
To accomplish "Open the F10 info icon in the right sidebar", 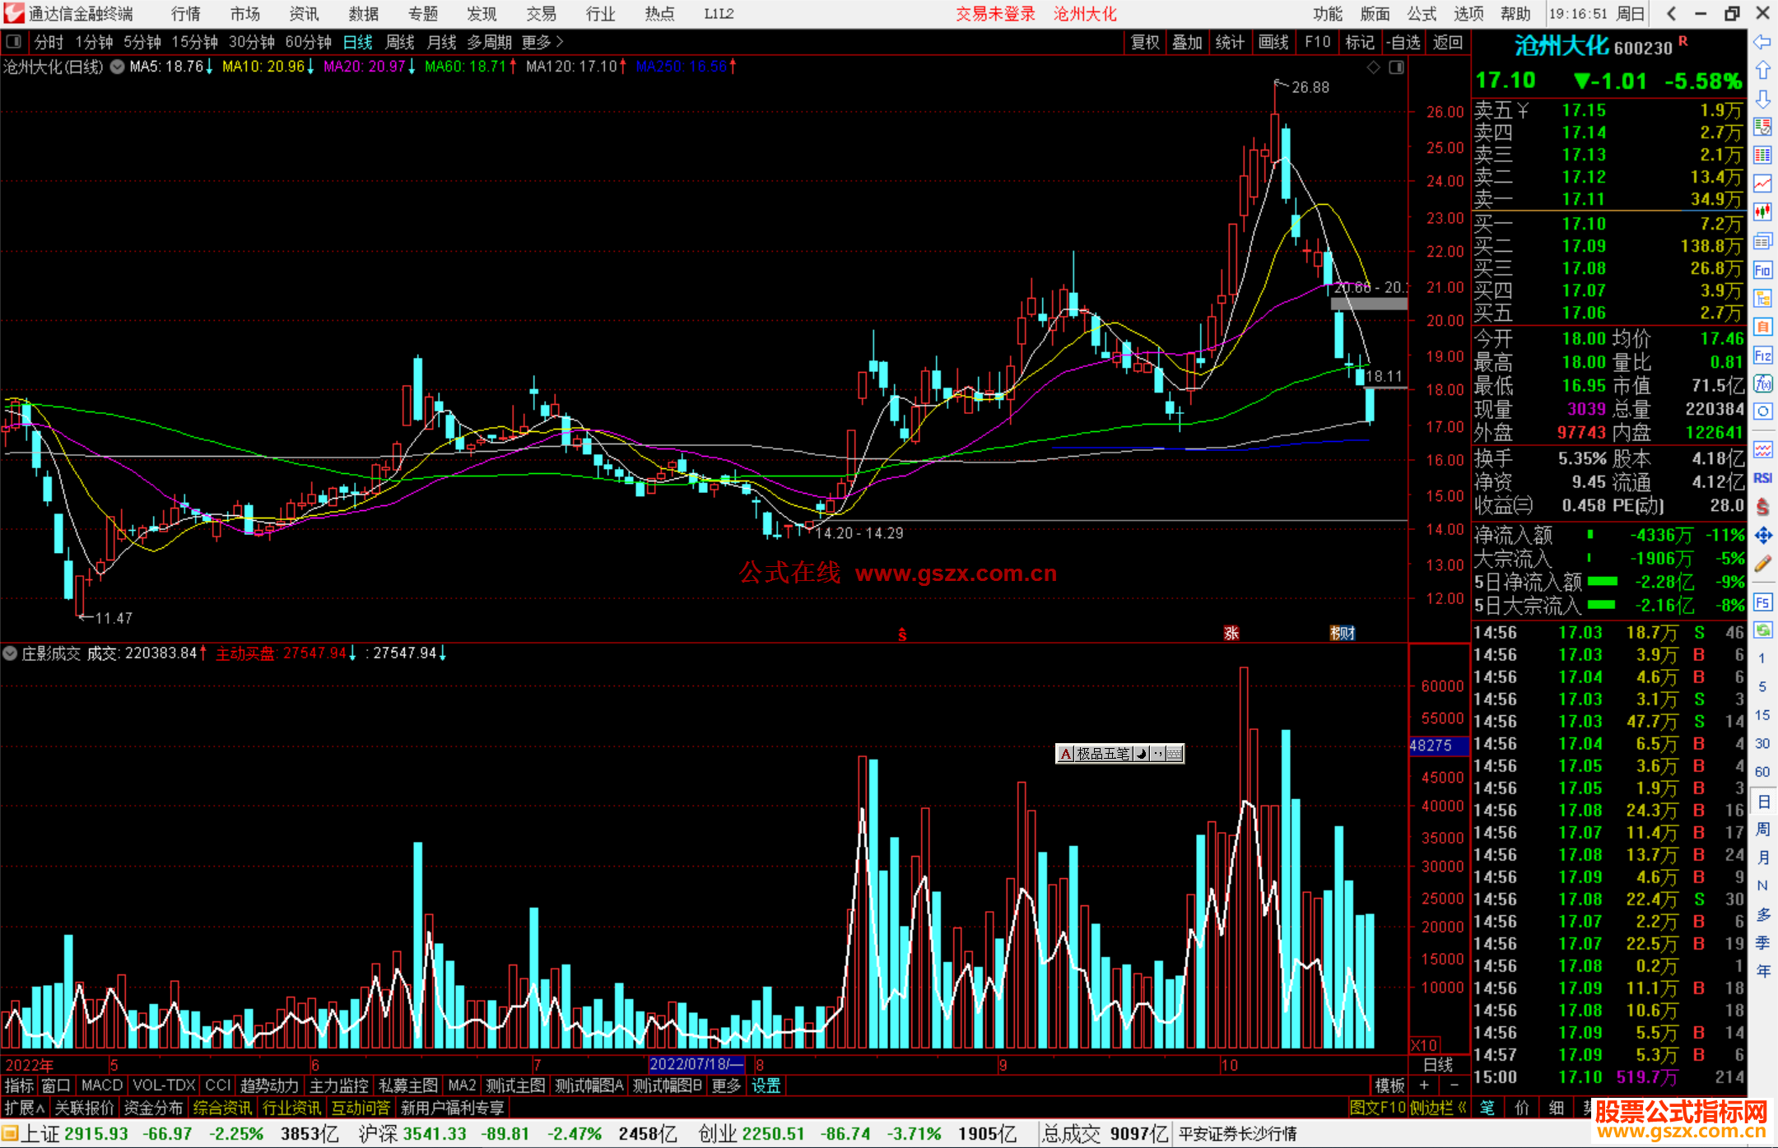I will pos(1762,270).
